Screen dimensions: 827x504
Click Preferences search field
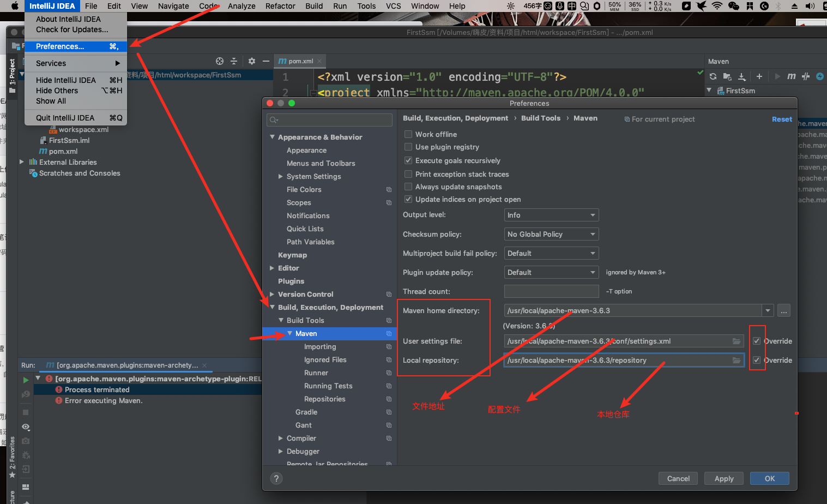click(329, 120)
